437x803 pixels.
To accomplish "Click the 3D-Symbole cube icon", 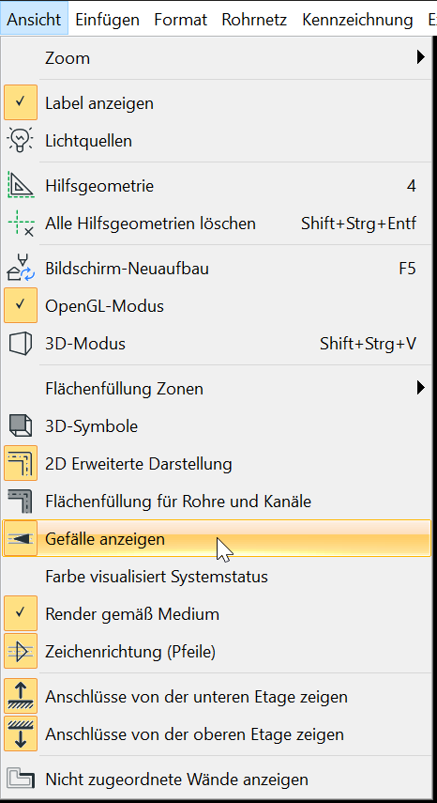I will coord(21,426).
